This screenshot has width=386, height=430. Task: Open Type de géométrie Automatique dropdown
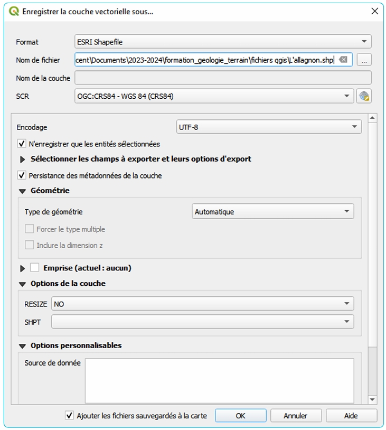272,212
